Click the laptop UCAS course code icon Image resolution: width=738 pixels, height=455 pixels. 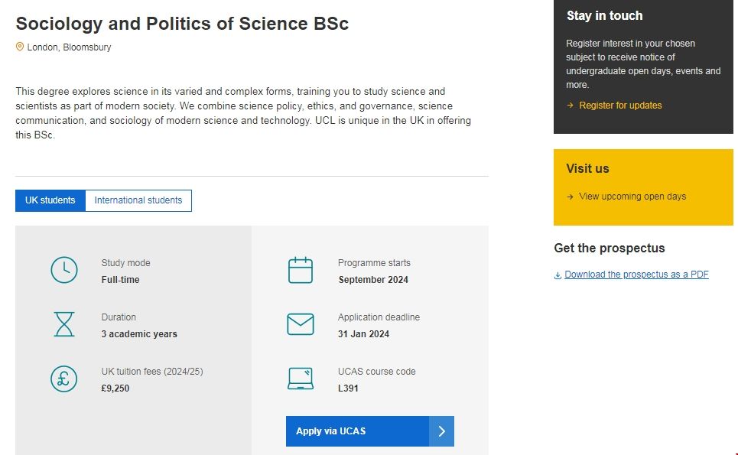pos(301,378)
